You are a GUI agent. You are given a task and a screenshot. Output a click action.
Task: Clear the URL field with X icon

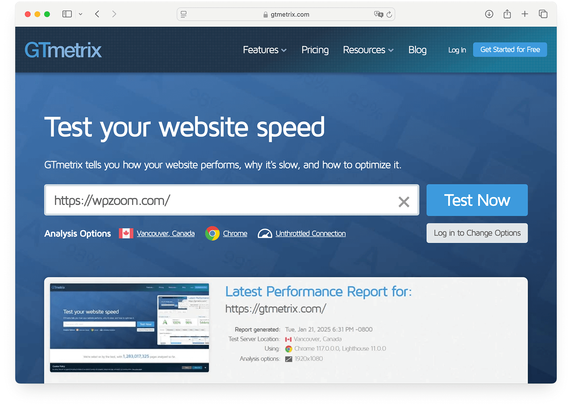tap(404, 202)
